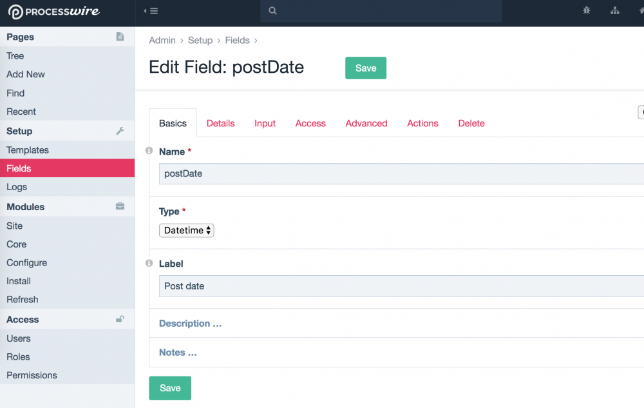
Task: Click info icon beside Label field
Action: point(149,263)
